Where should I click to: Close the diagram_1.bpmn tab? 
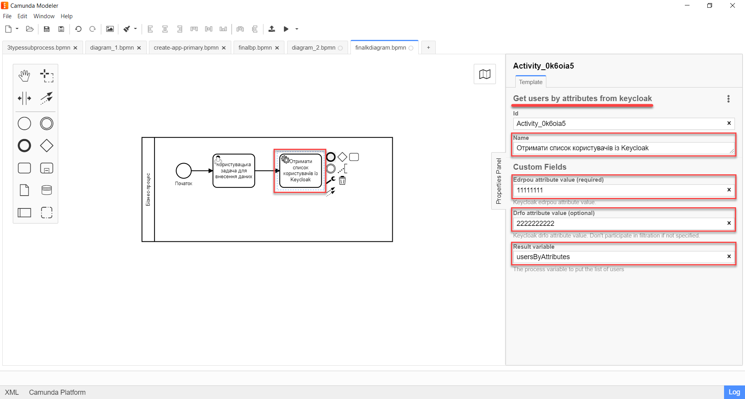click(139, 48)
